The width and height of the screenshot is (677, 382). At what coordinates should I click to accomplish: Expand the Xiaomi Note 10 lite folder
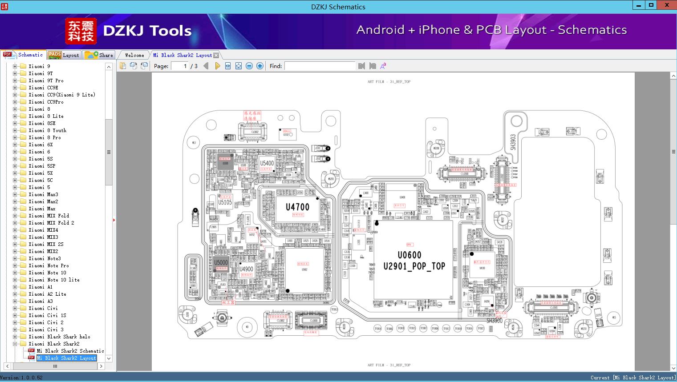pos(15,280)
